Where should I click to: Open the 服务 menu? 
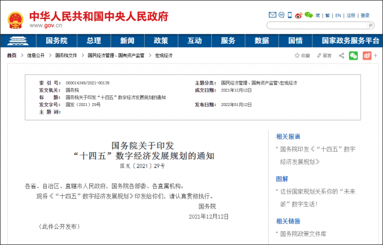(228, 41)
